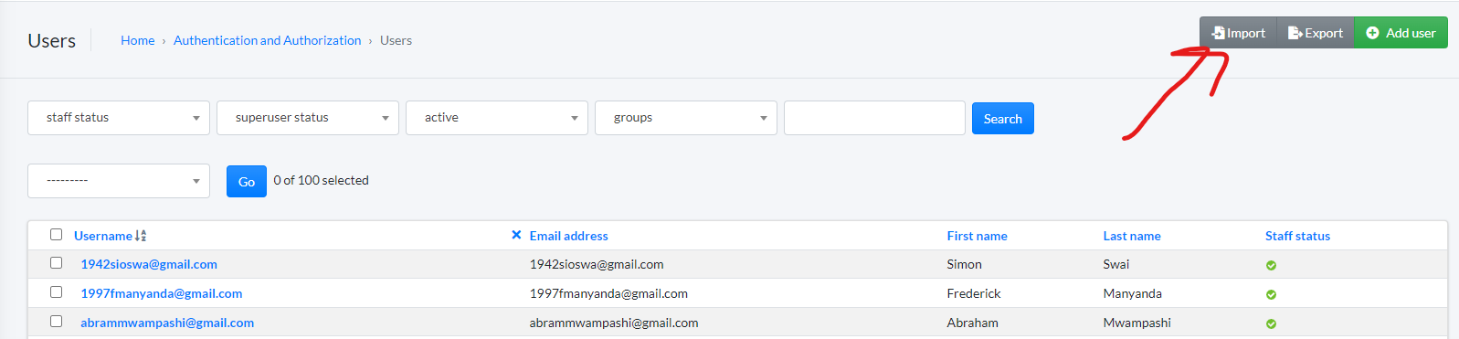Click the Add user plus icon
Viewport: 1459px width, 339px height.
click(1372, 33)
